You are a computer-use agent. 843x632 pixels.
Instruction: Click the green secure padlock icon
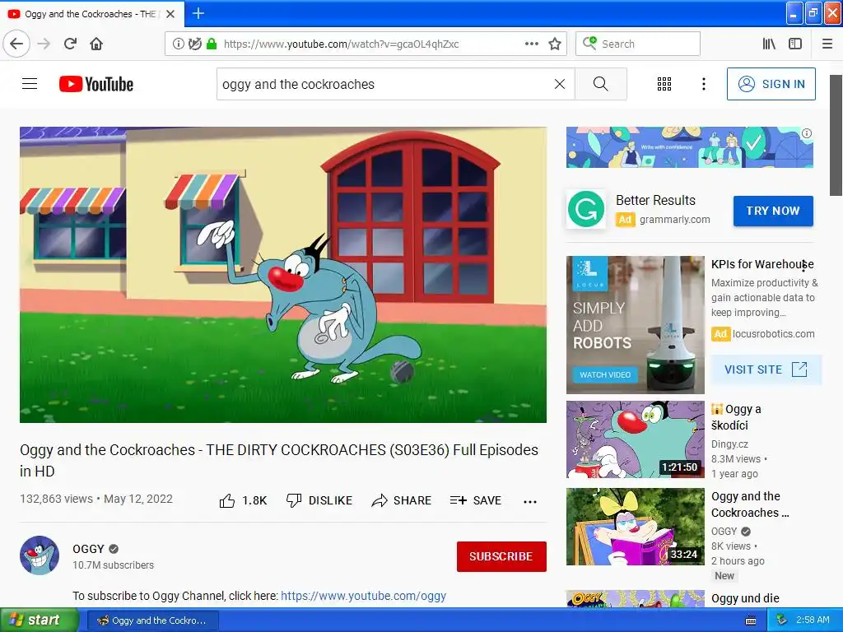[x=212, y=44]
